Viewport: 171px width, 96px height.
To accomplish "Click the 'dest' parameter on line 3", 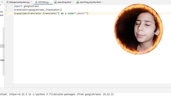I will 80,13.
